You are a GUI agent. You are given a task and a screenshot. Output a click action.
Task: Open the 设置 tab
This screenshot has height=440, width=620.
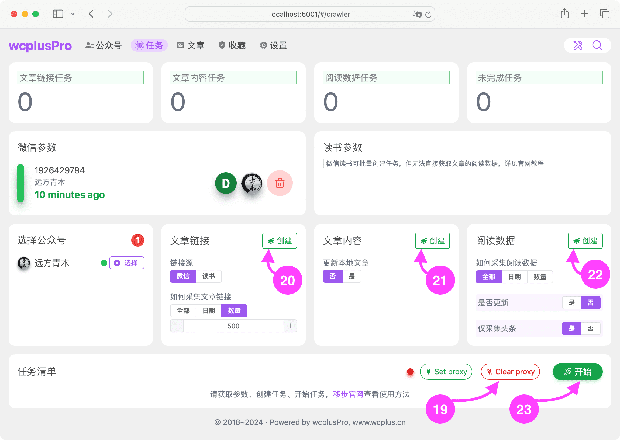coord(273,45)
